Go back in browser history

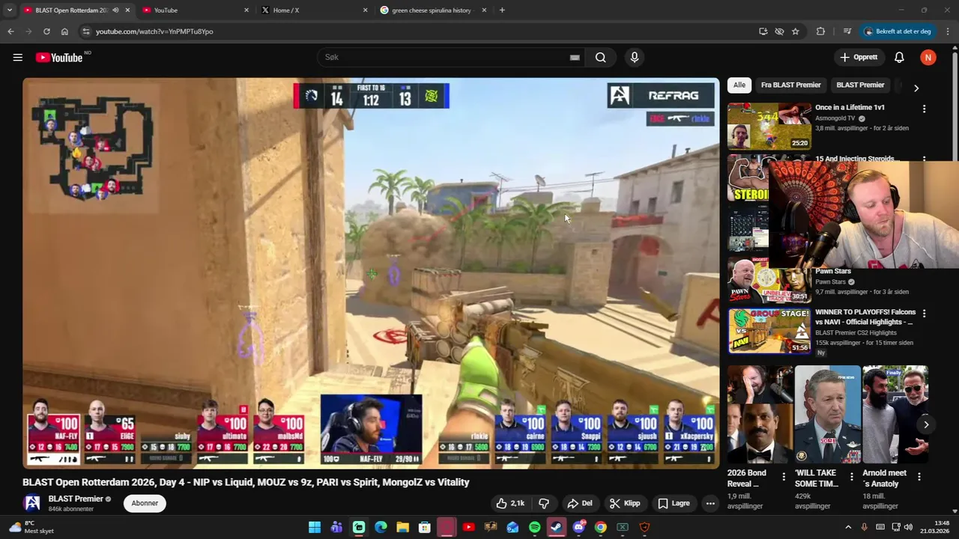pyautogui.click(x=10, y=31)
